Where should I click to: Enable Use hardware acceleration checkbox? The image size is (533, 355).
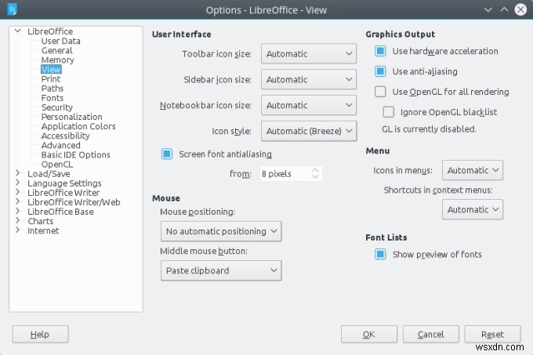click(x=380, y=51)
